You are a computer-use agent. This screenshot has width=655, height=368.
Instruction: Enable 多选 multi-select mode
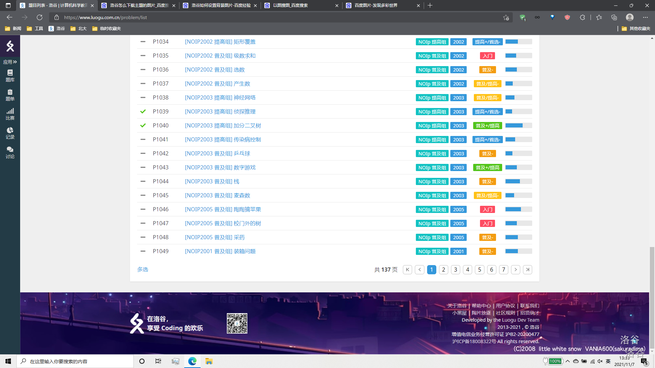coord(143,270)
